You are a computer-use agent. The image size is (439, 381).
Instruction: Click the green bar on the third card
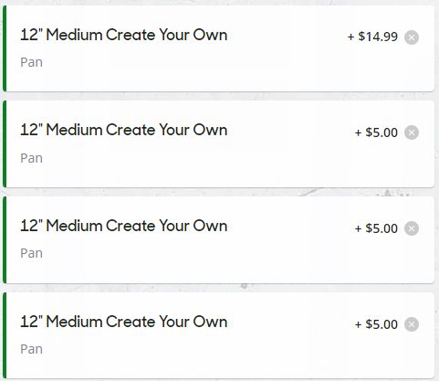(x=5, y=239)
